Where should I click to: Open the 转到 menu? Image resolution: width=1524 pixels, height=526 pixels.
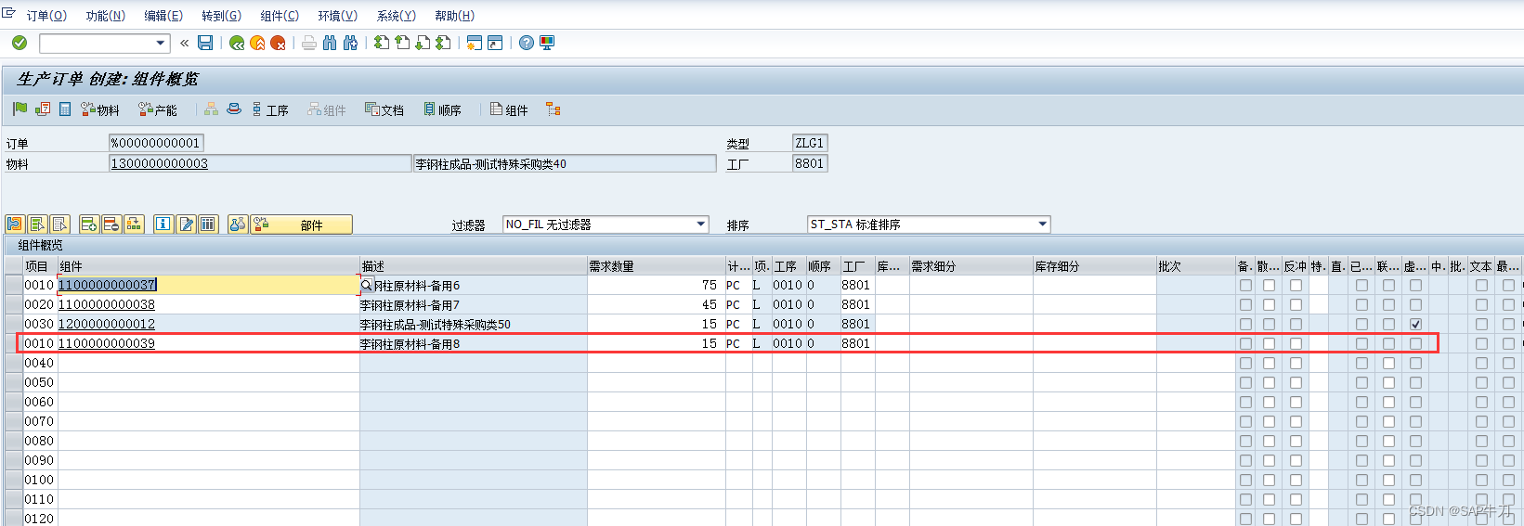[221, 16]
